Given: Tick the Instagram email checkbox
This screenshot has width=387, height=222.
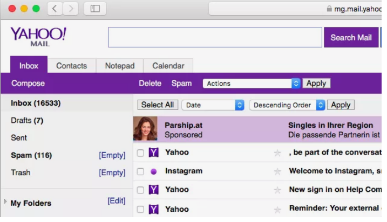Looking at the screenshot, I should point(140,171).
